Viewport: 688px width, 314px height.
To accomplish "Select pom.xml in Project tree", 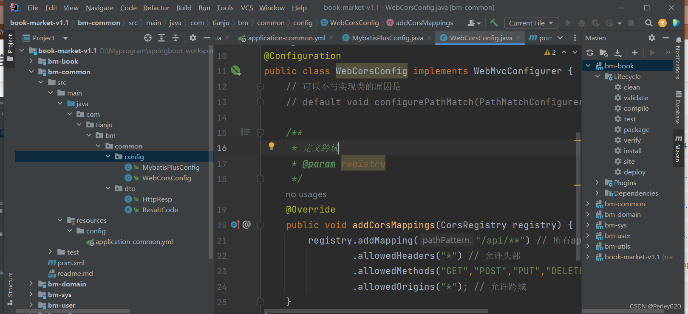I will [71, 263].
